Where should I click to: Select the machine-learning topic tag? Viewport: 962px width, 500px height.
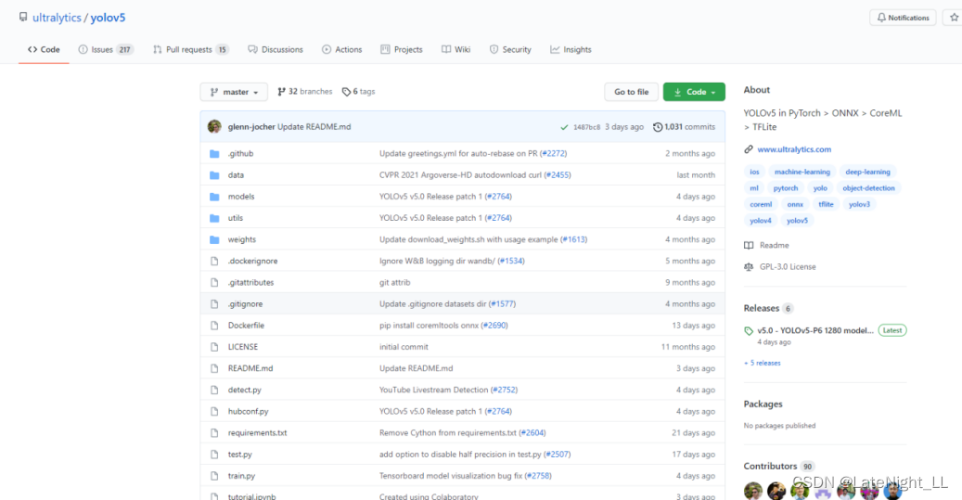click(x=802, y=173)
